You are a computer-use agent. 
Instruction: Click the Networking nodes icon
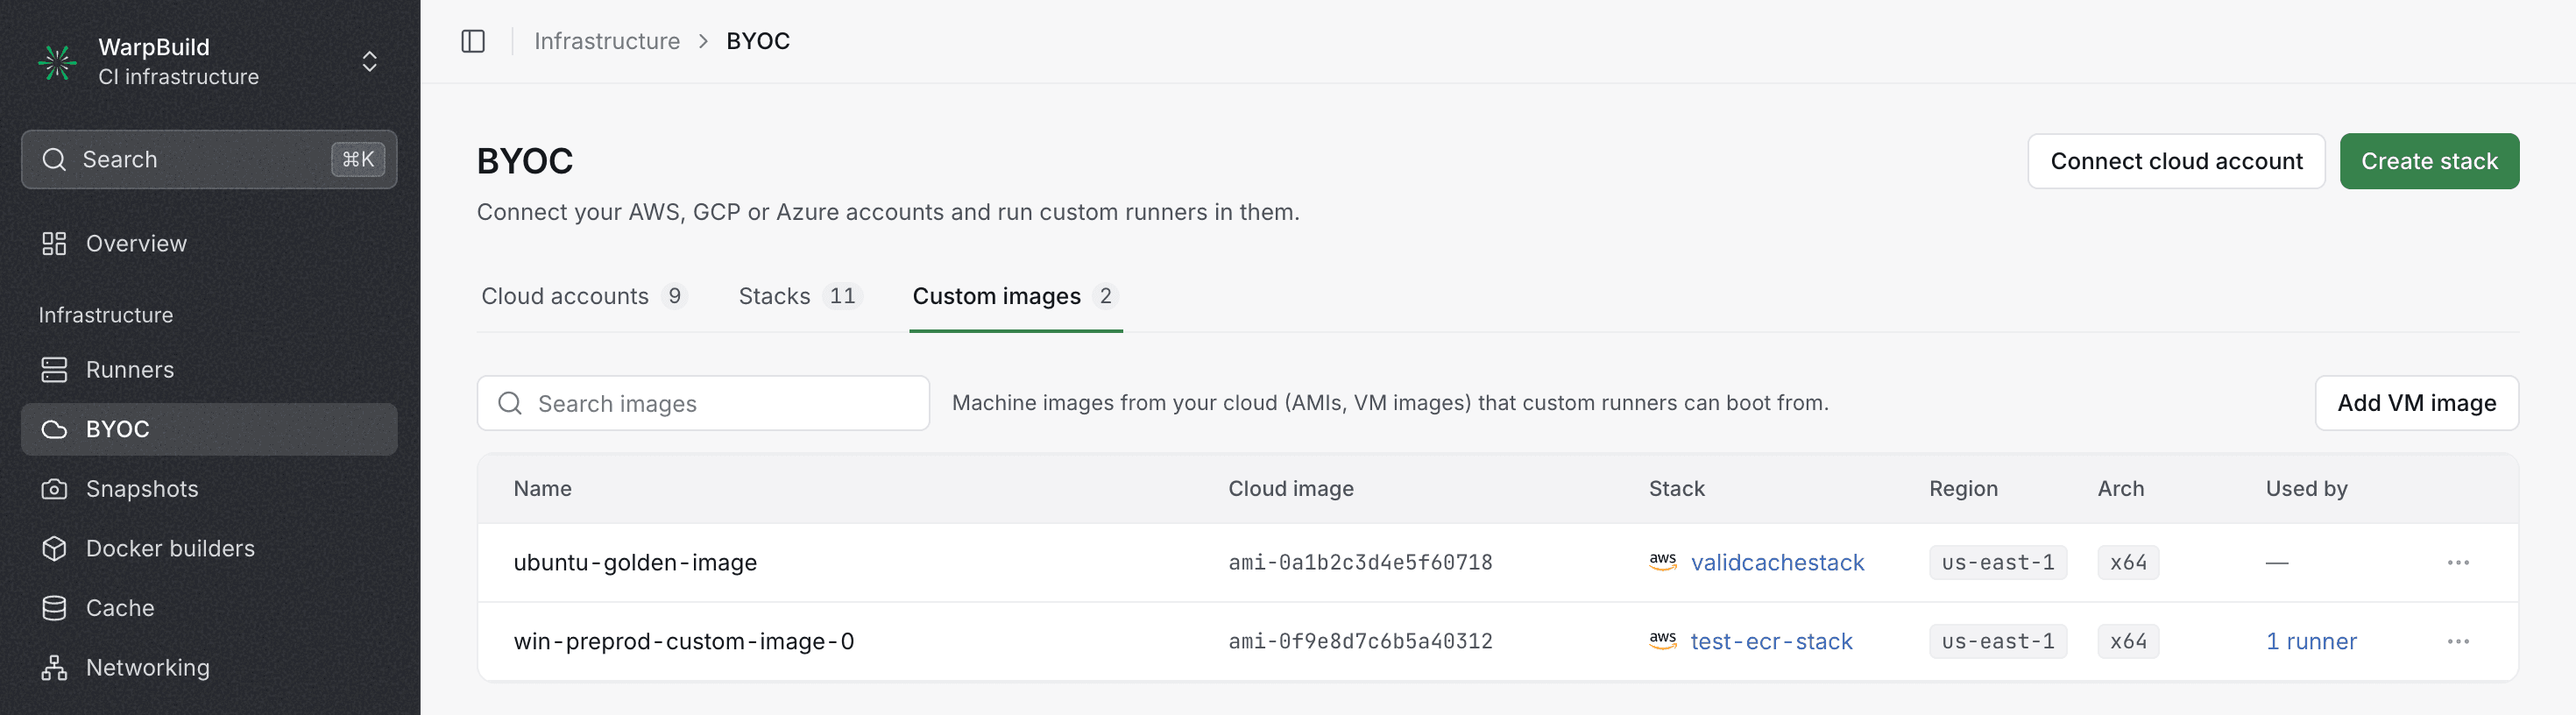click(54, 667)
